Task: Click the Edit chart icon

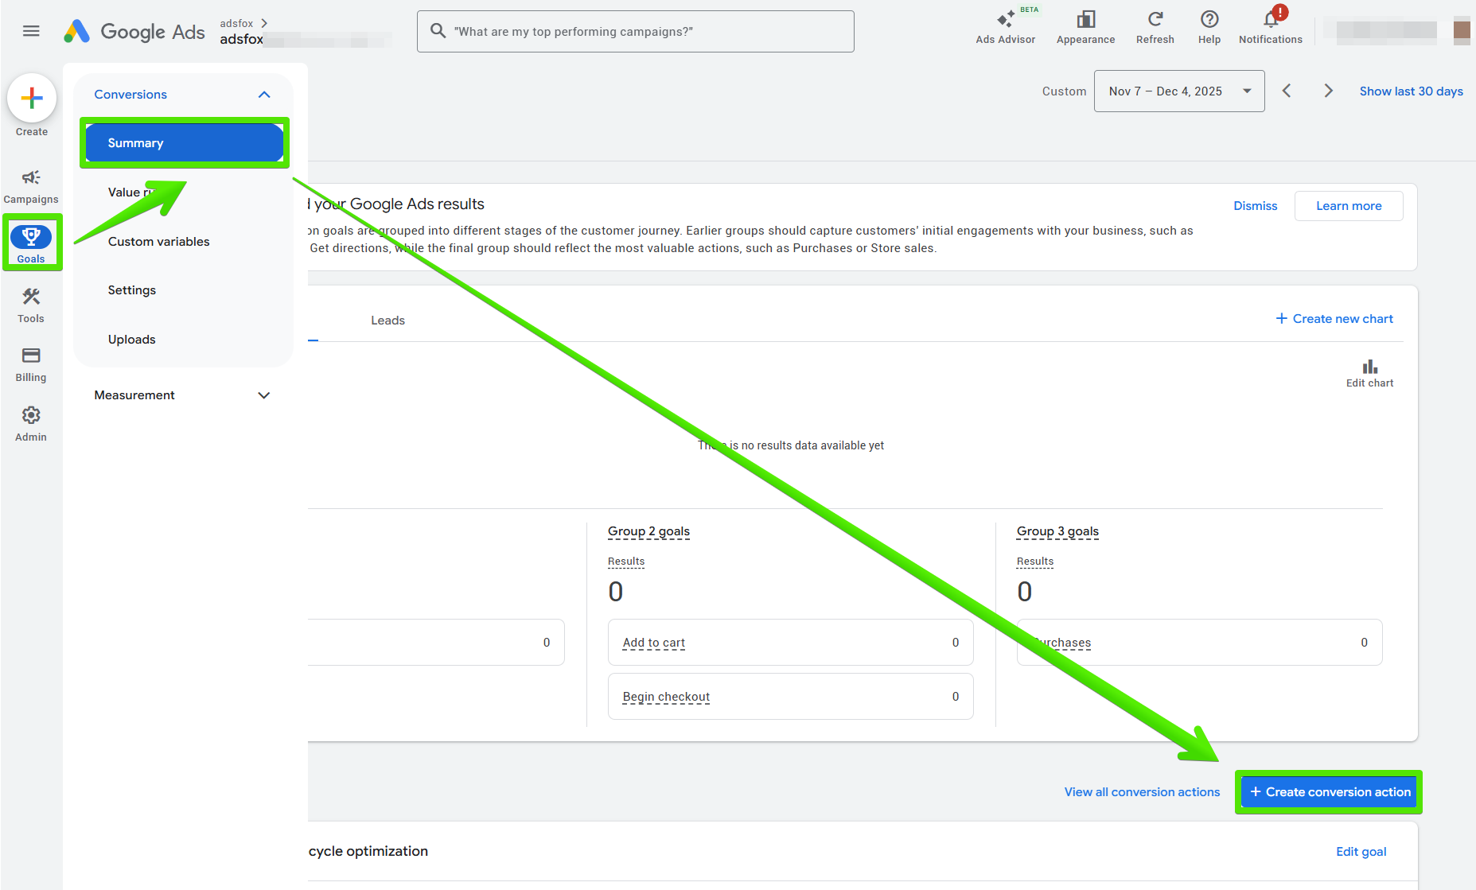Action: click(x=1369, y=372)
